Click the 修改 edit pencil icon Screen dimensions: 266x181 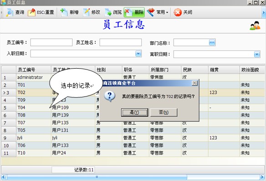pos(87,12)
